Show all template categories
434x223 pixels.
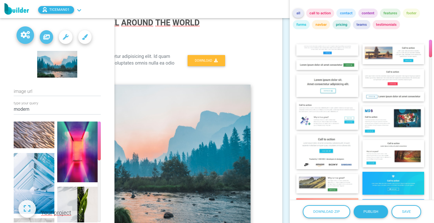point(298,13)
